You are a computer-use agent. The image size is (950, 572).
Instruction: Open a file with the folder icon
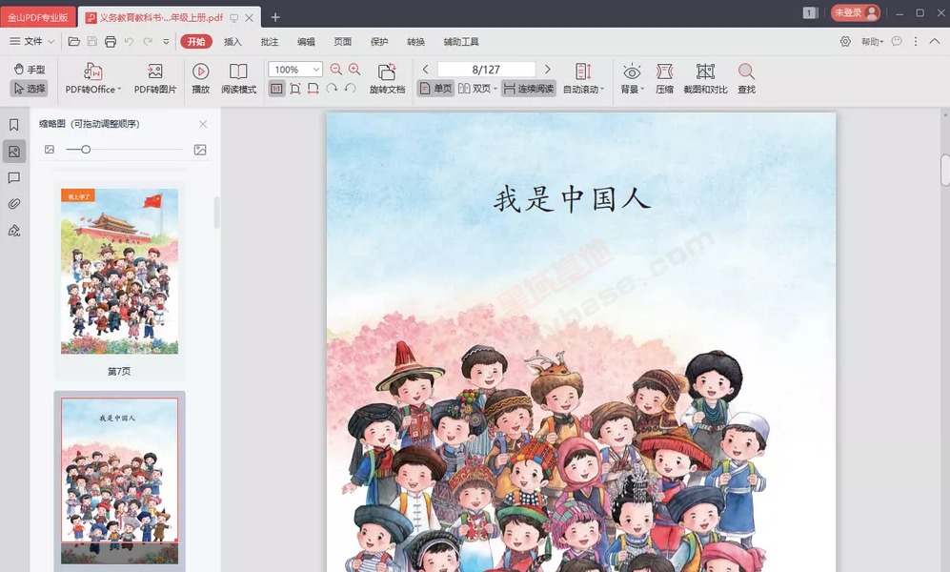74,42
